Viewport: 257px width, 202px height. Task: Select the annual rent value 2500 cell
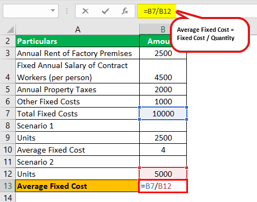point(163,53)
